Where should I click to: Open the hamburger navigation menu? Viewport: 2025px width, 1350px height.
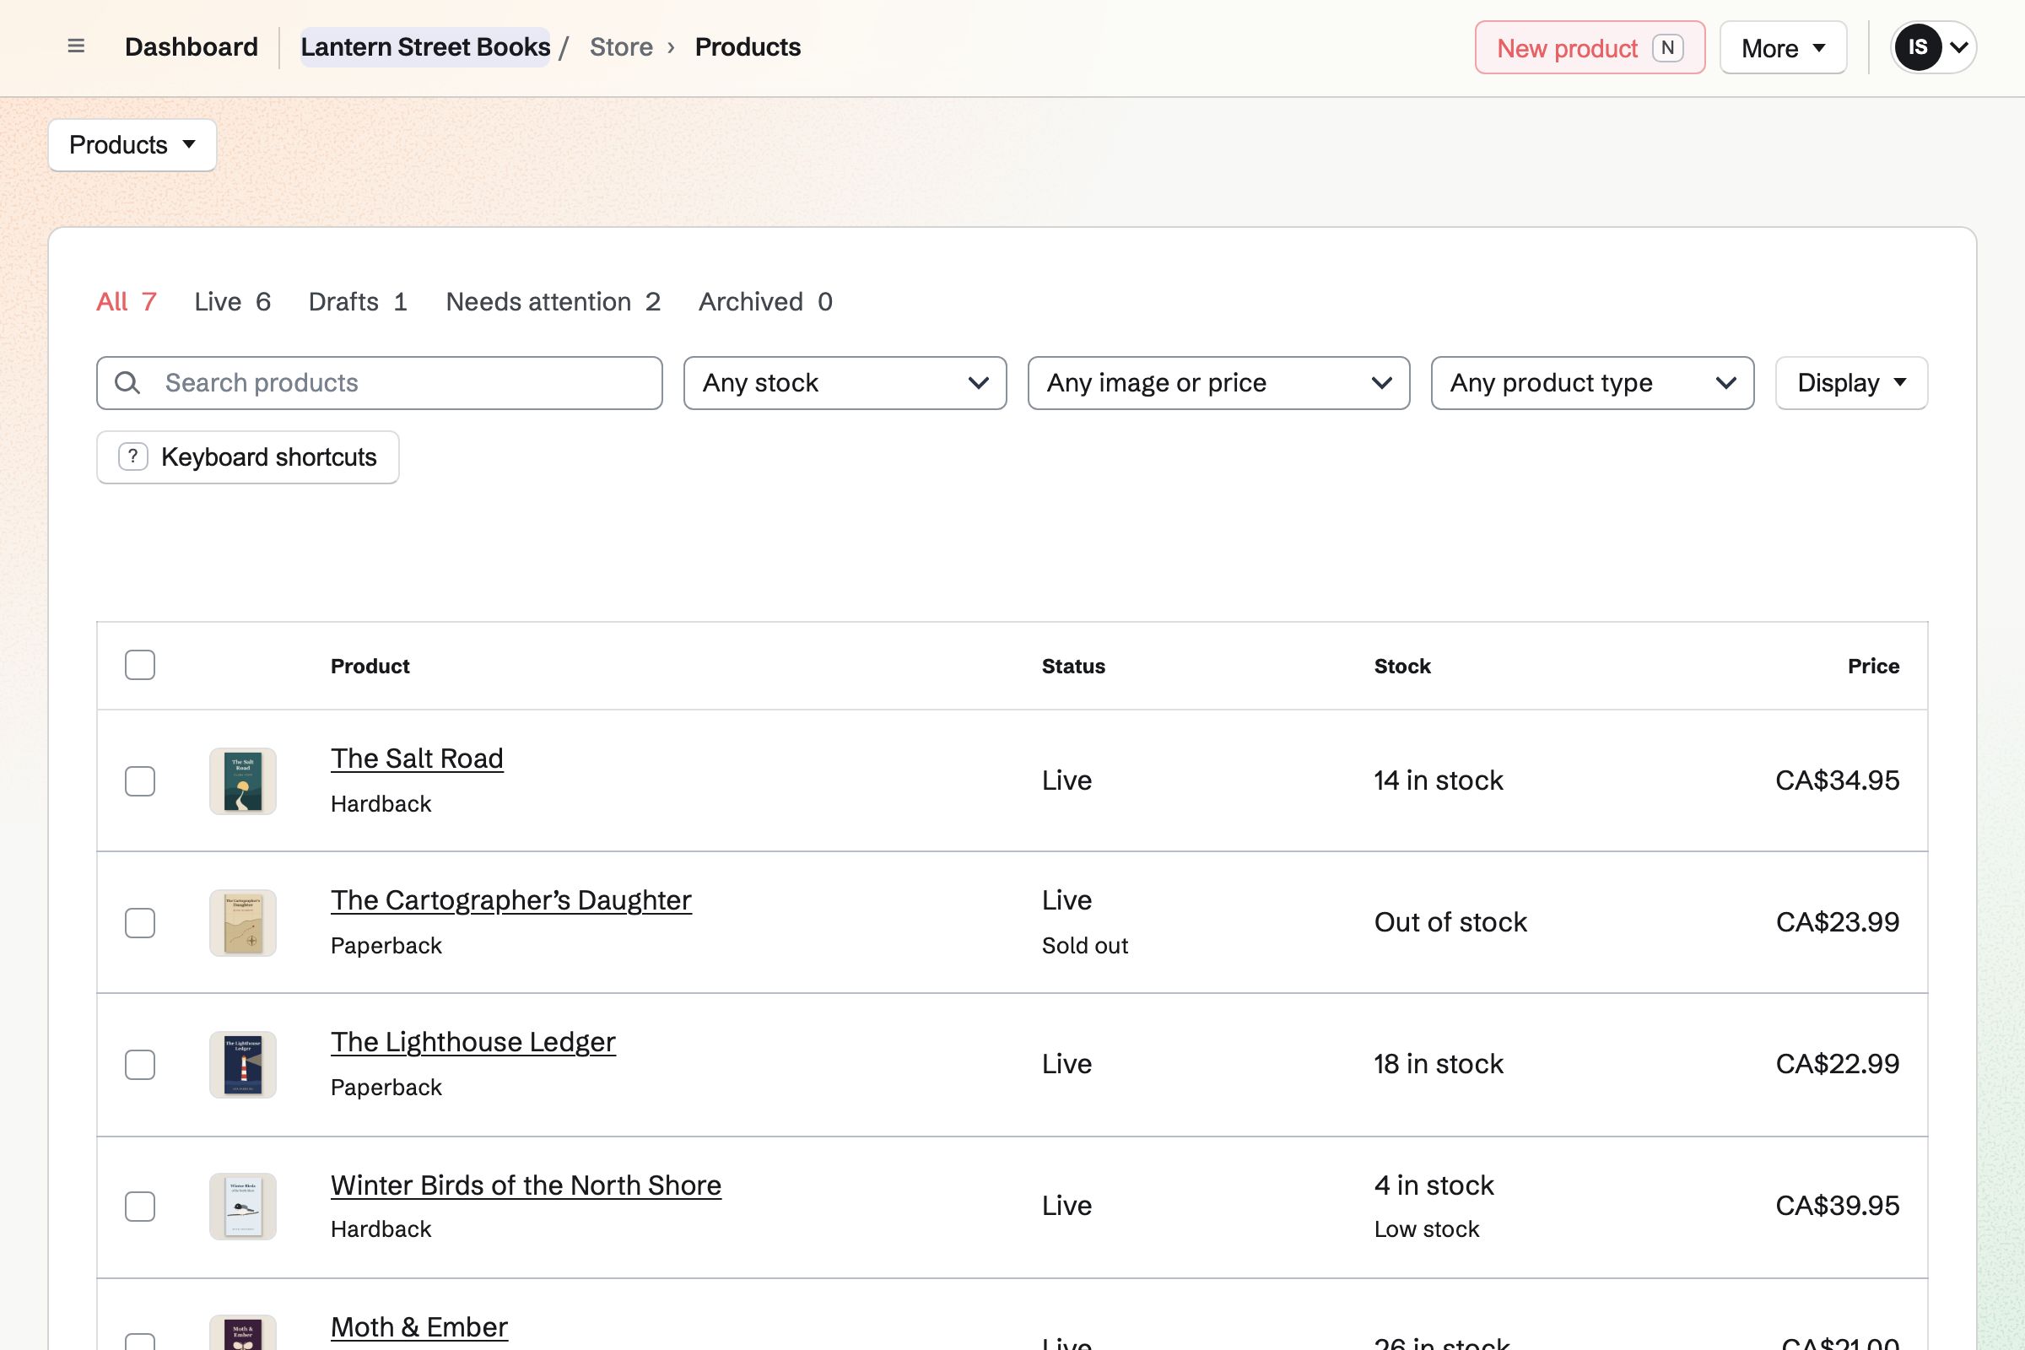click(76, 46)
